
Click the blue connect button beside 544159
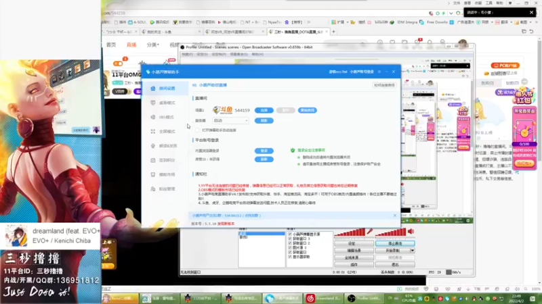tap(264, 110)
